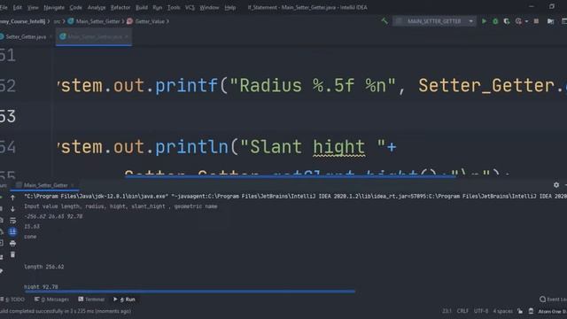Open the Help menu
Image resolution: width=567 pixels, height=319 pixels.
coord(230,7)
